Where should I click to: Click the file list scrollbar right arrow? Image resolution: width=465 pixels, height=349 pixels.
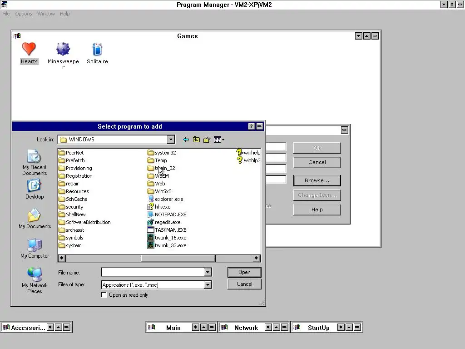pyautogui.click(x=257, y=258)
